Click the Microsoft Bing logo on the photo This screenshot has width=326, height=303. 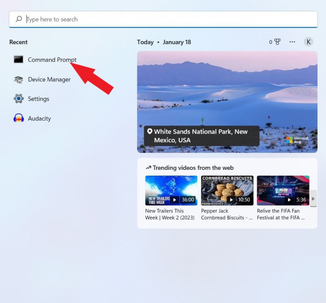point(297,140)
